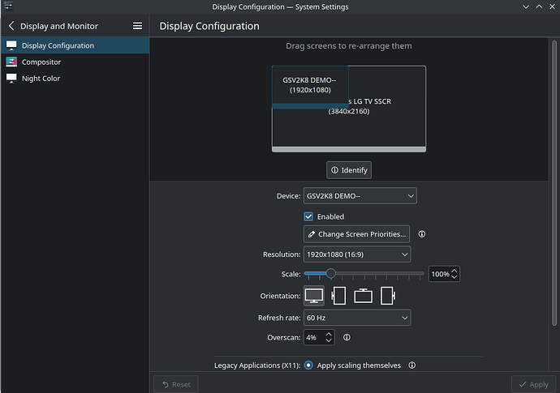
Task: Click Change Screen Priorities button
Action: click(356, 234)
